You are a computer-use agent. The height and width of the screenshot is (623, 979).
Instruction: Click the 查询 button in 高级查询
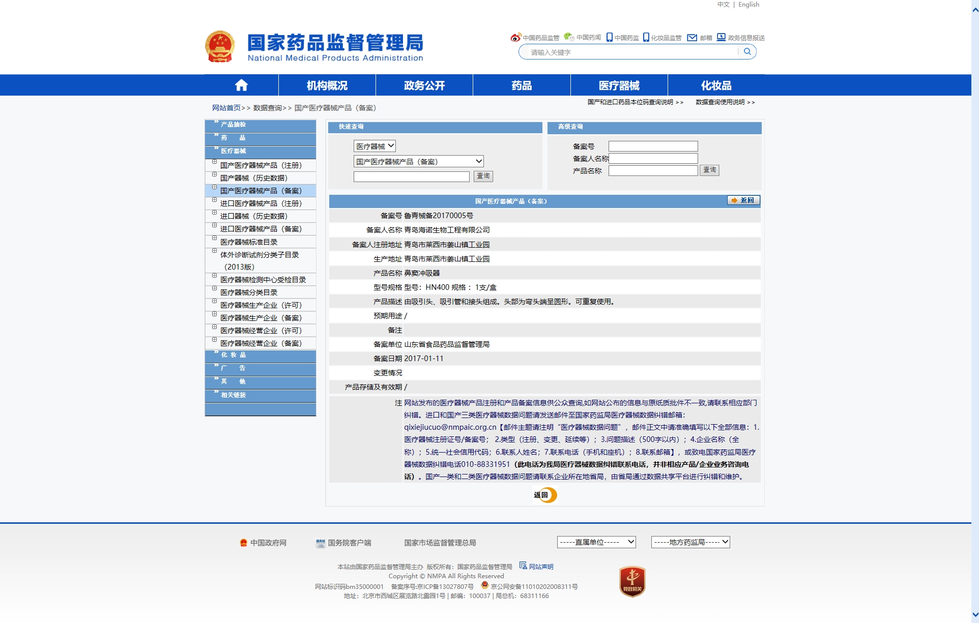pos(709,170)
